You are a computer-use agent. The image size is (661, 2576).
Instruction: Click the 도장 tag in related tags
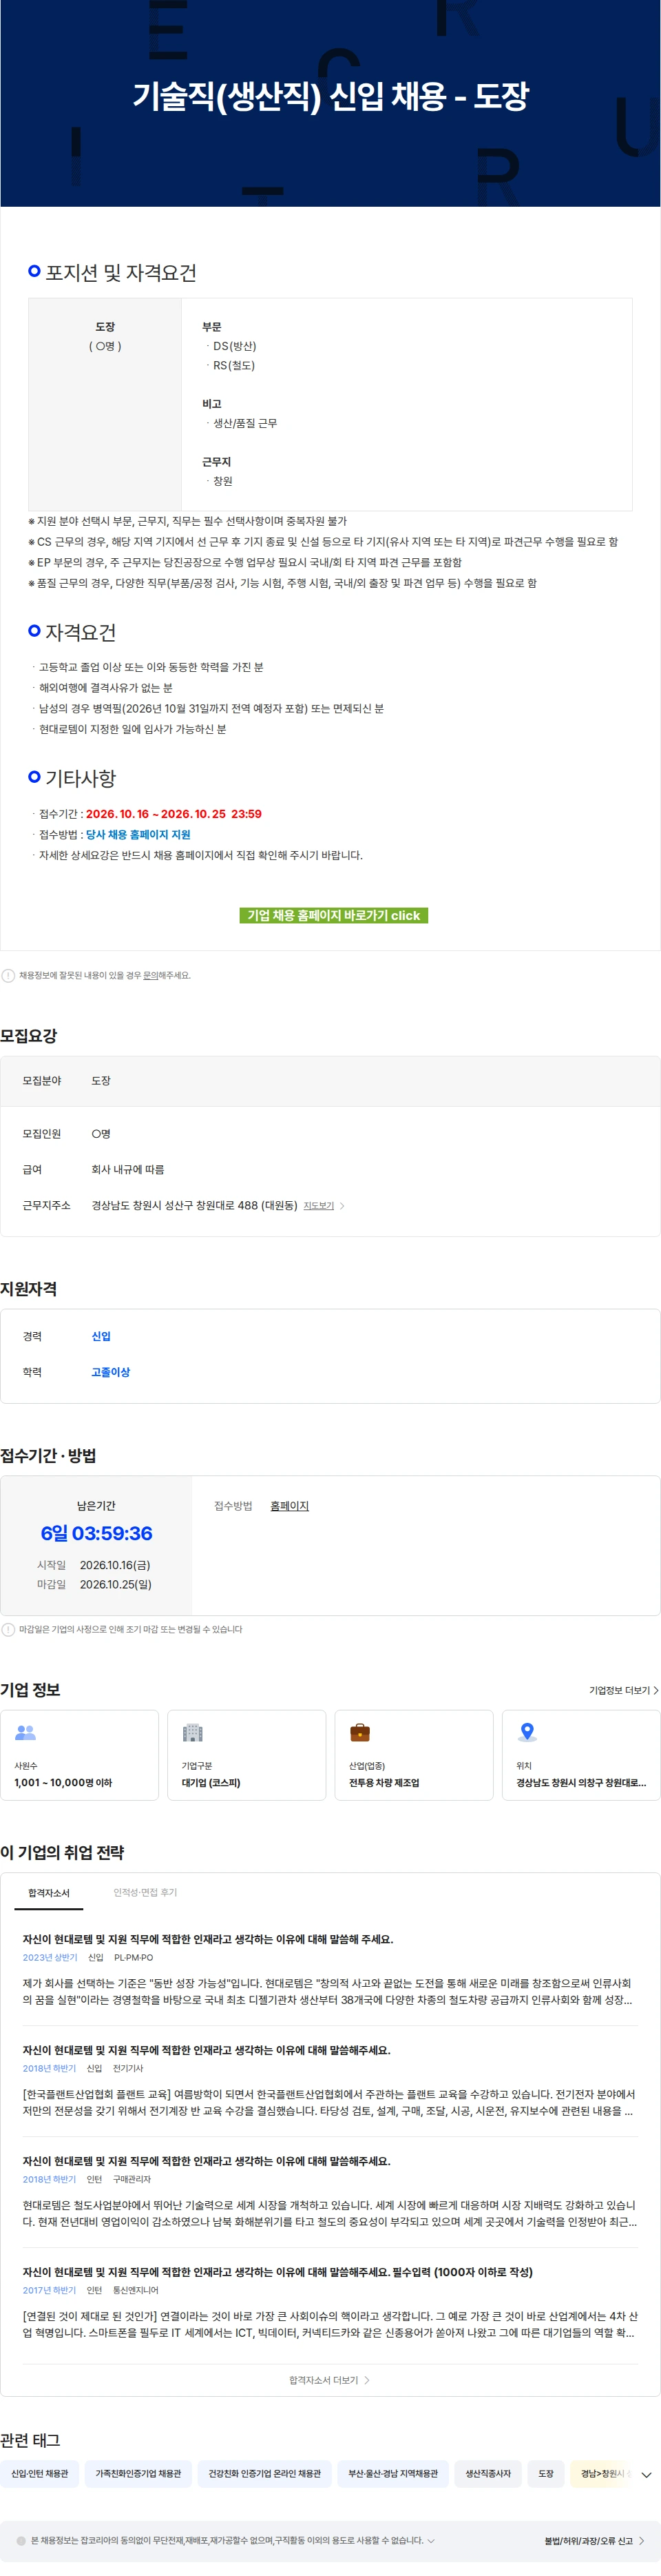545,2474
